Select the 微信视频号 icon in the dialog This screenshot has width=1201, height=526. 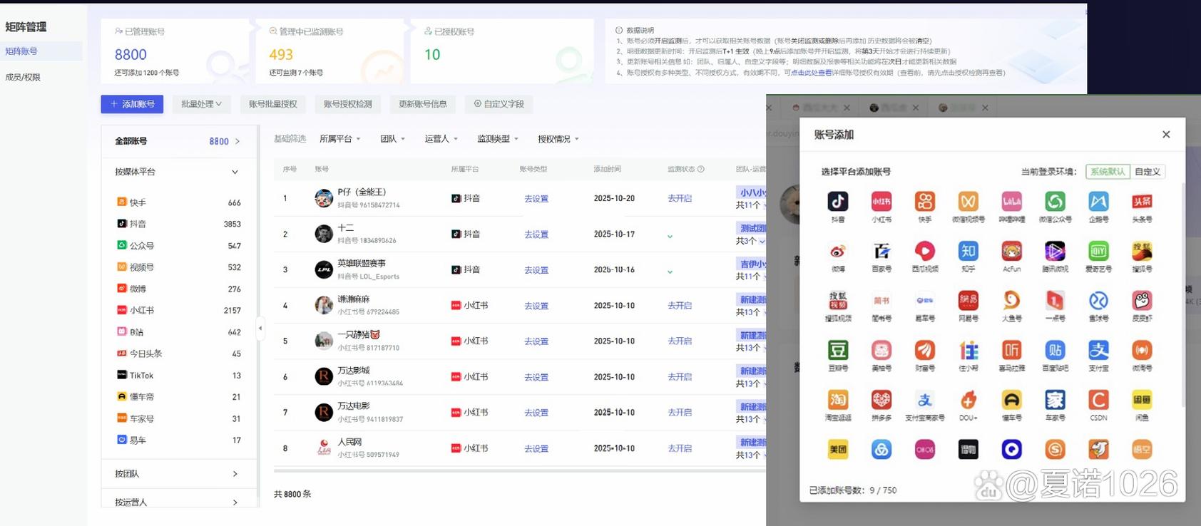pyautogui.click(x=969, y=202)
